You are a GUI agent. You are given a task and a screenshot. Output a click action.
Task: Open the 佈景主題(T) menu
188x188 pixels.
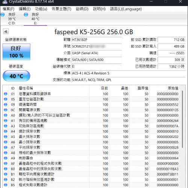[x=61, y=9]
